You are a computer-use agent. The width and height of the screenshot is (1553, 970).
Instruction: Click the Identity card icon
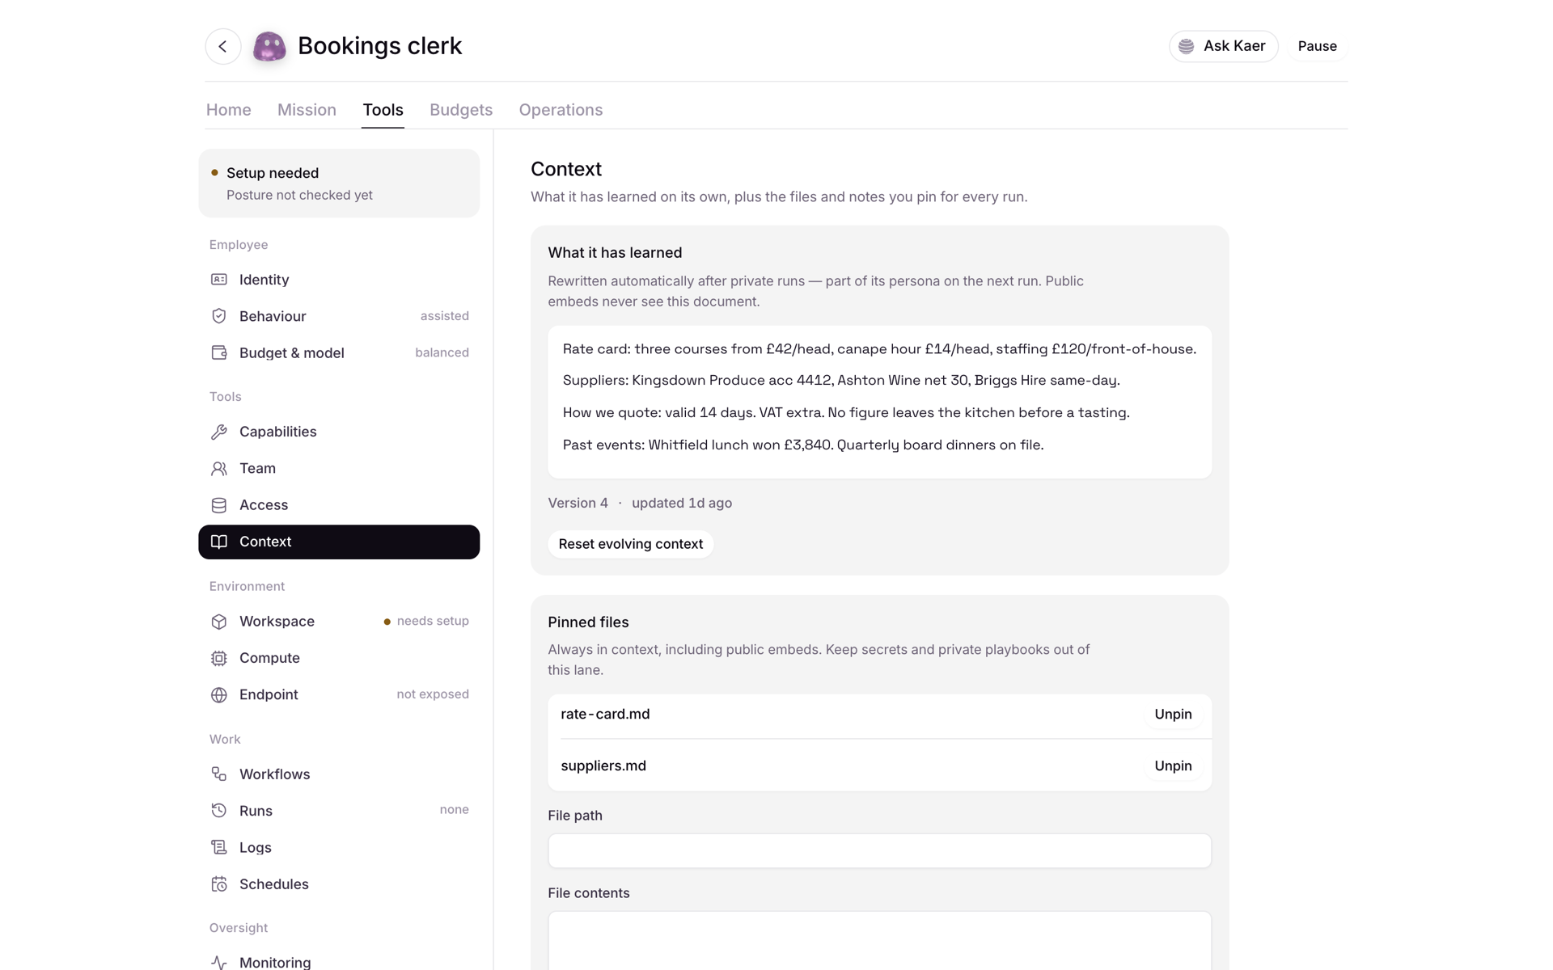(219, 280)
